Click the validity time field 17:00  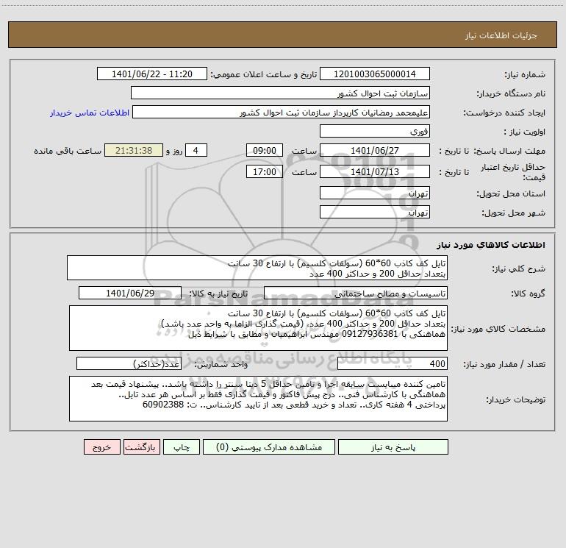pos(264,171)
